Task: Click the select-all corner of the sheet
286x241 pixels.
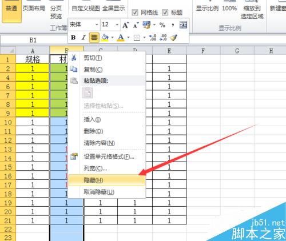Action: pyautogui.click(x=8, y=51)
